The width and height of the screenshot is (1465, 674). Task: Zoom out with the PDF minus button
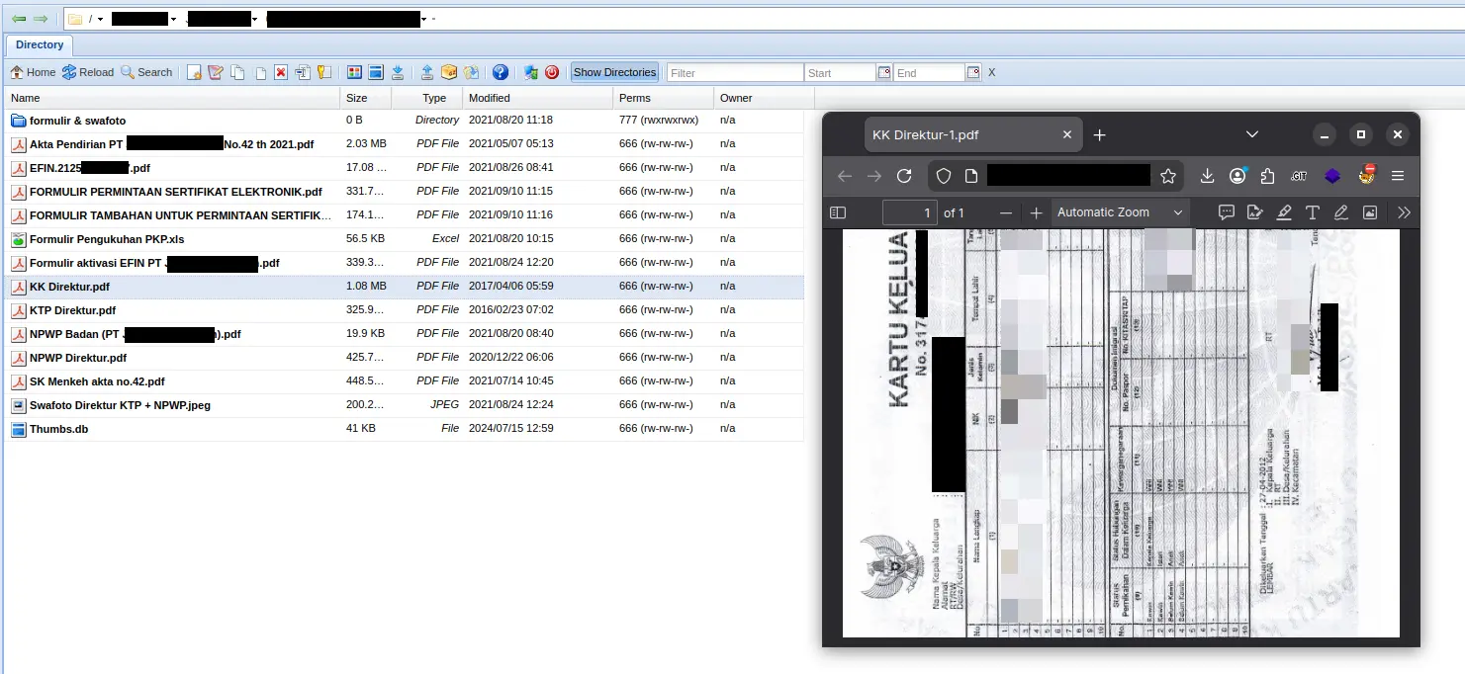1006,212
